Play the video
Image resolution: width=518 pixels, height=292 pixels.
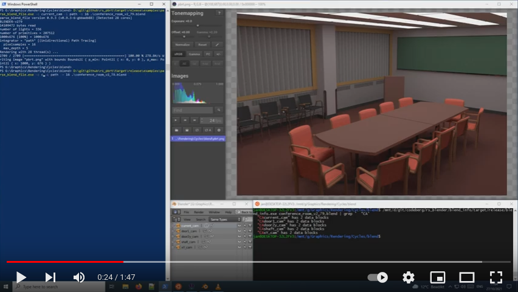click(x=21, y=277)
